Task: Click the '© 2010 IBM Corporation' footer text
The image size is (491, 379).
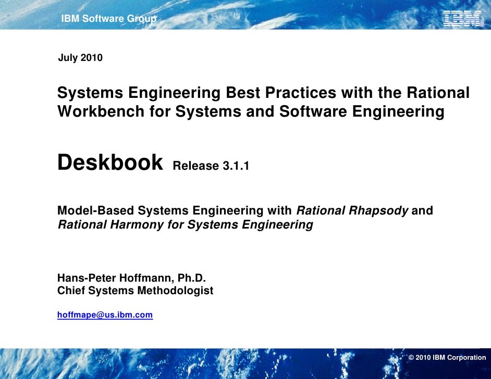Action: coord(447,358)
